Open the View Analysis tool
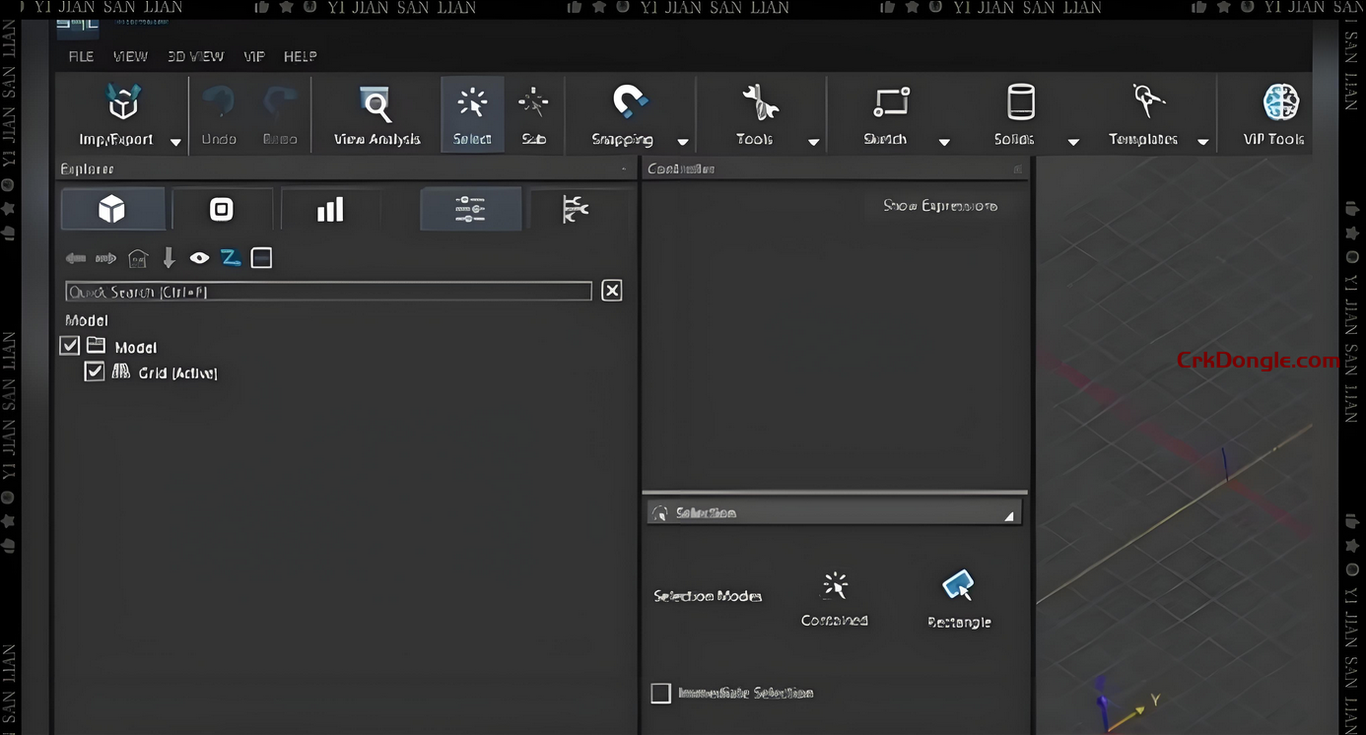Viewport: 1366px width, 735px height. [x=376, y=104]
